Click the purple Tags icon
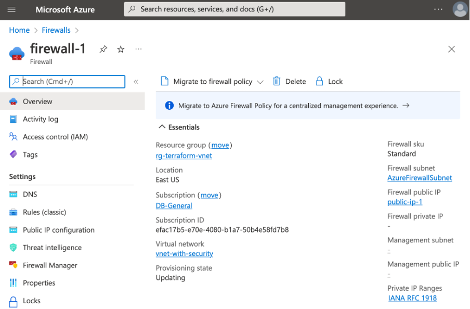This screenshot has height=309, width=470. pos(13,154)
